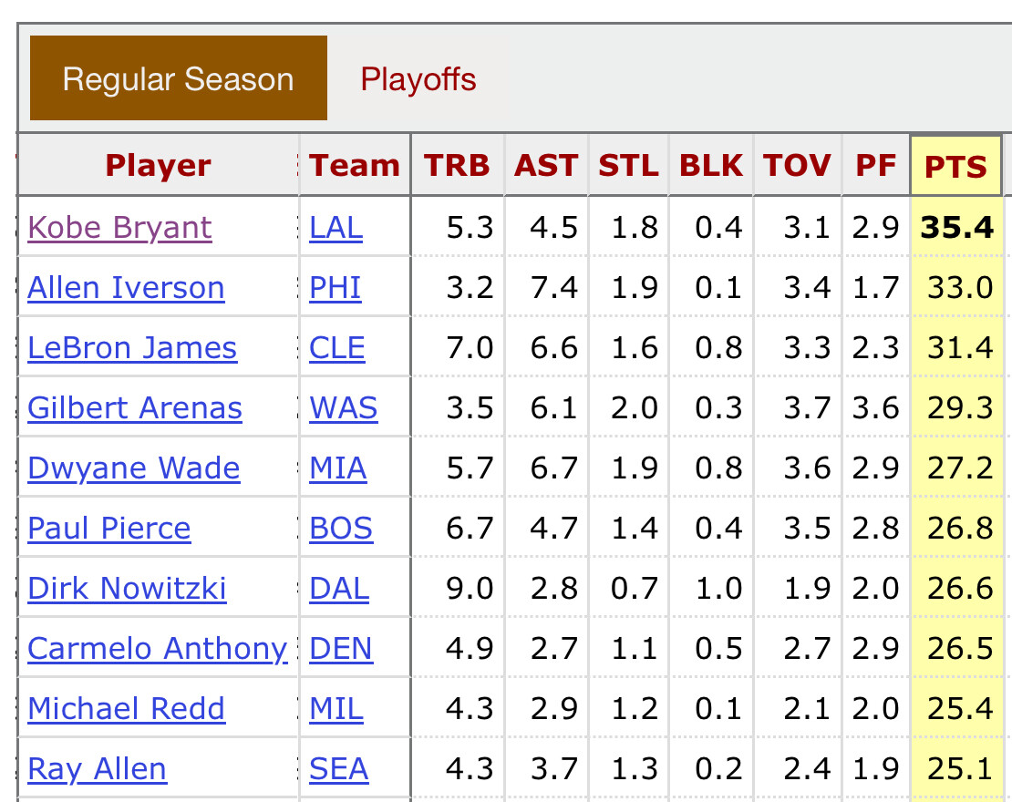
Task: Click the Player column header
Action: click(158, 166)
